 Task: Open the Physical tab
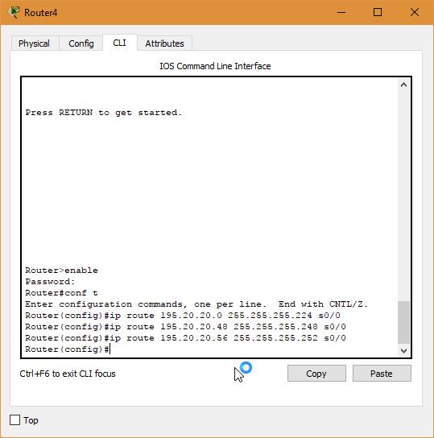pos(34,43)
